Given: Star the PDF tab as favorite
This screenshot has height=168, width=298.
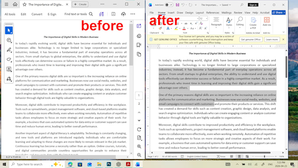Looking at the screenshot, I should 25,4.
